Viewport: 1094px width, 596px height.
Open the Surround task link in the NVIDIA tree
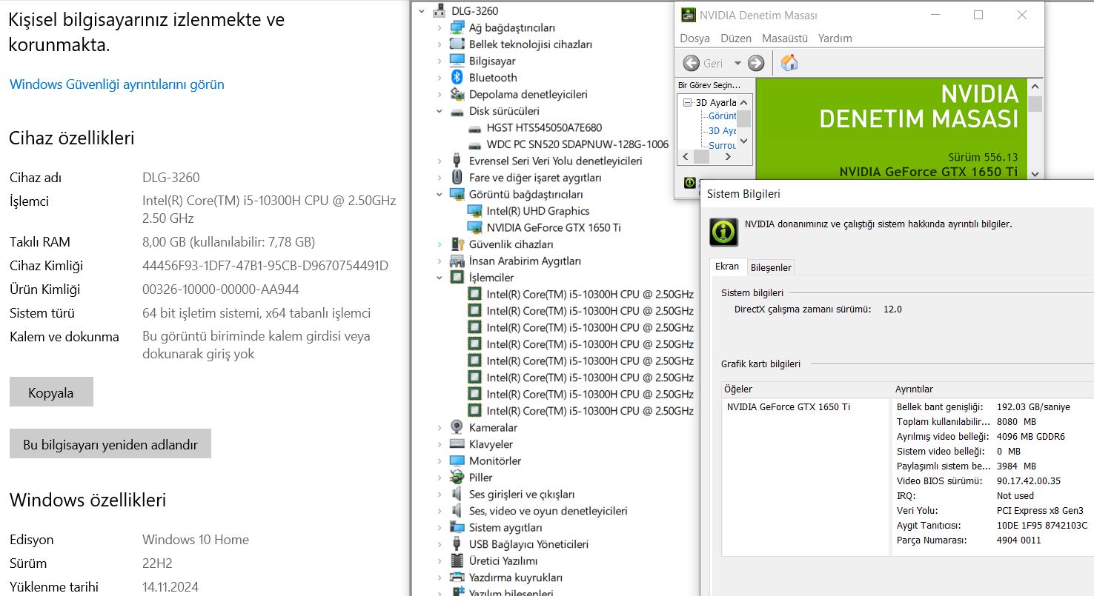[x=722, y=145]
